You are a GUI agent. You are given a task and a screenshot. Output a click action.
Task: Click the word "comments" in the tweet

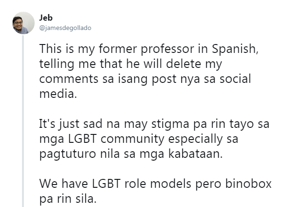tap(68, 79)
